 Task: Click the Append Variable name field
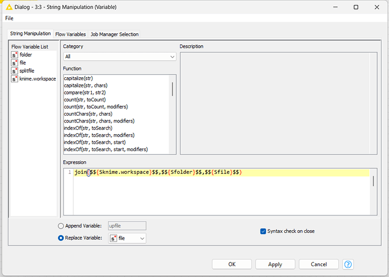pos(127,226)
